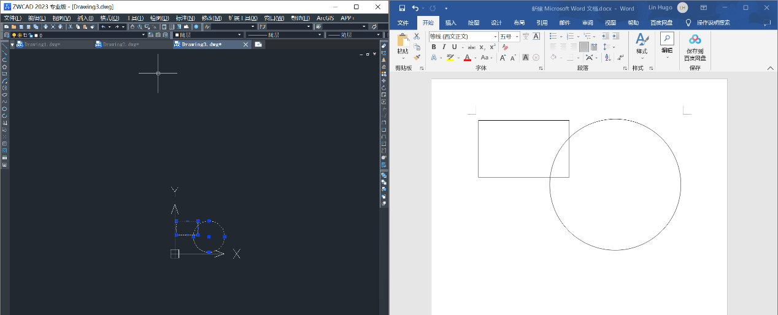
Task: Click the sort A-Z icon in Word
Action: tap(607, 58)
